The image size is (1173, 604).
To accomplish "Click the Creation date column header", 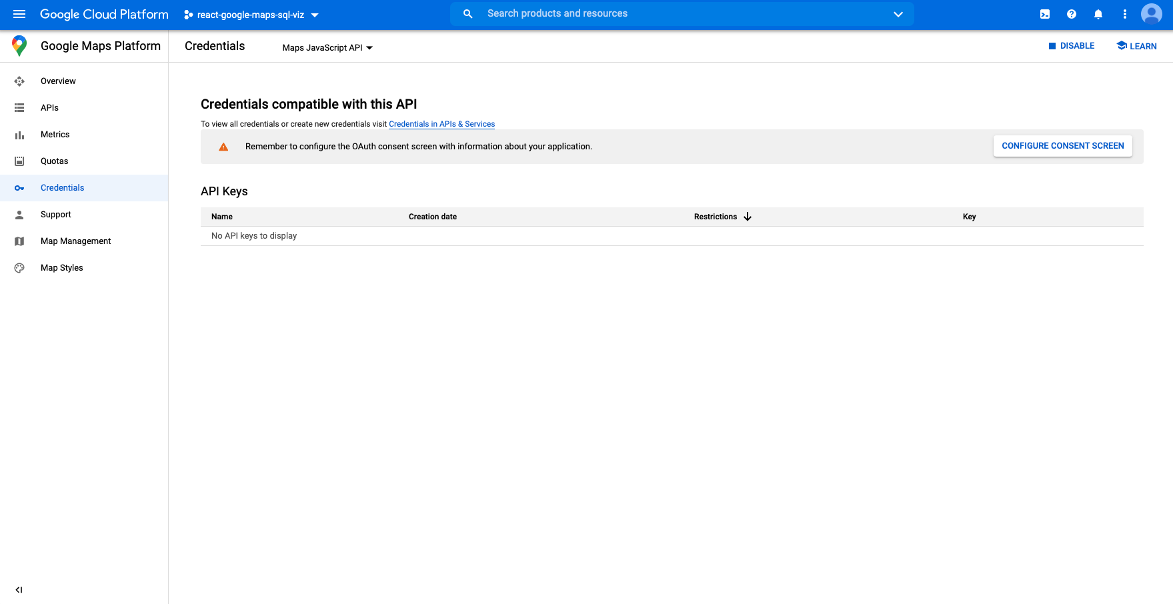I will pos(433,217).
